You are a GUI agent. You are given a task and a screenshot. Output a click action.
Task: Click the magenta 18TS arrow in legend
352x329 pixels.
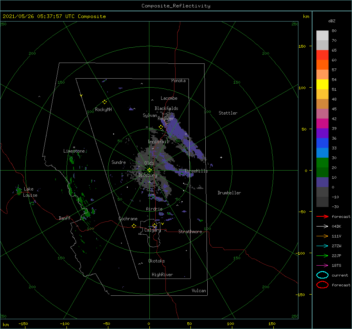coord(322,266)
